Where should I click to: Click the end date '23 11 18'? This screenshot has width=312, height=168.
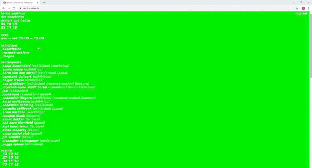[9, 28]
